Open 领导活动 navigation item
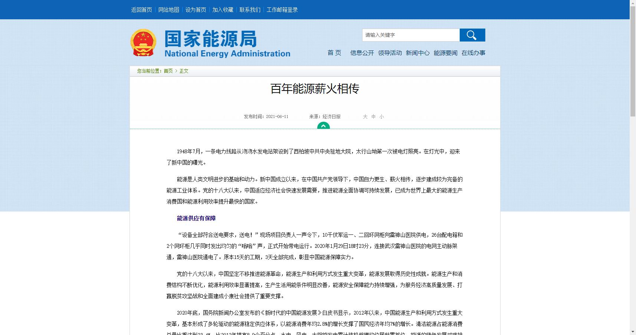This screenshot has height=335, width=636. (x=390, y=53)
